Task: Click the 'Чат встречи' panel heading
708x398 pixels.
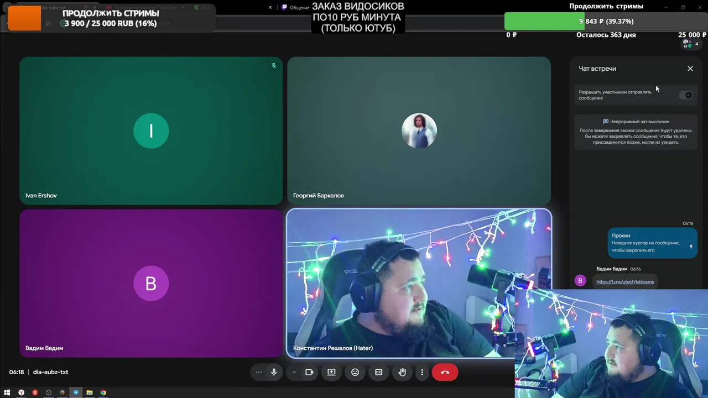Action: [x=597, y=69]
